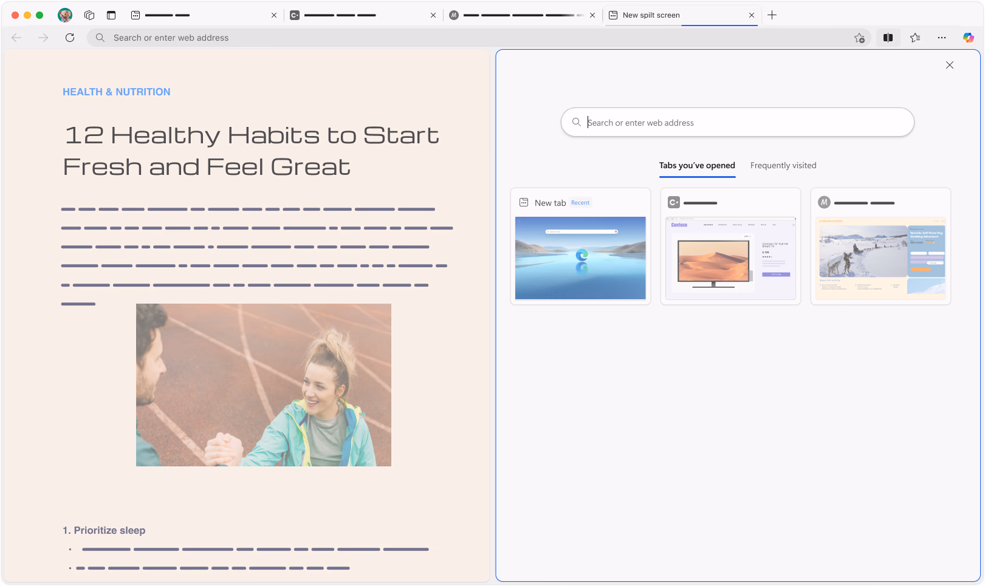This screenshot has height=586, width=985.
Task: Click the Recent badge on New tab card
Action: click(580, 203)
